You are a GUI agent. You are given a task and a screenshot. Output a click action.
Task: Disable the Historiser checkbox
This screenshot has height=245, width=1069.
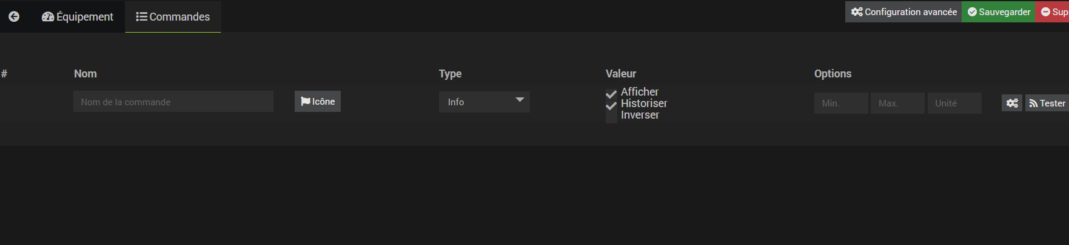[x=611, y=105]
